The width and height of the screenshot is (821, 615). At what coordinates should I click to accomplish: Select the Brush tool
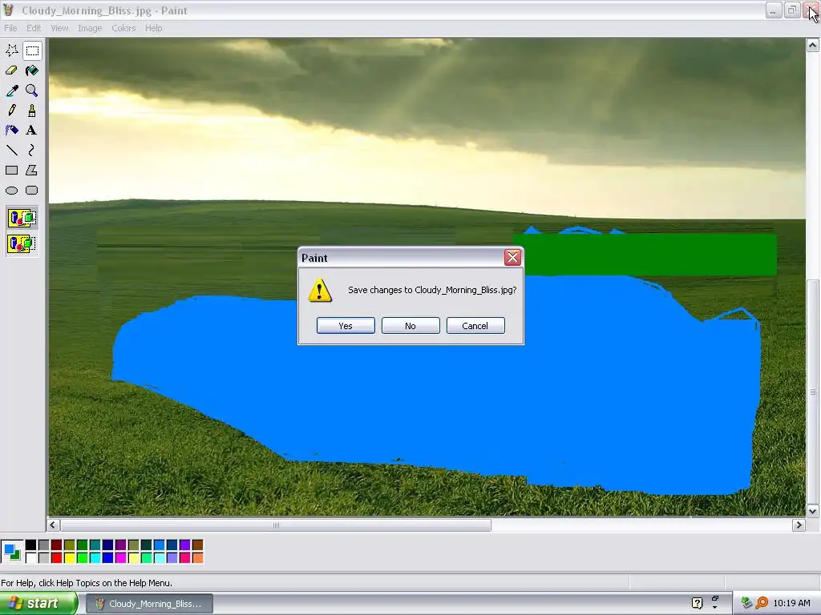click(x=32, y=111)
